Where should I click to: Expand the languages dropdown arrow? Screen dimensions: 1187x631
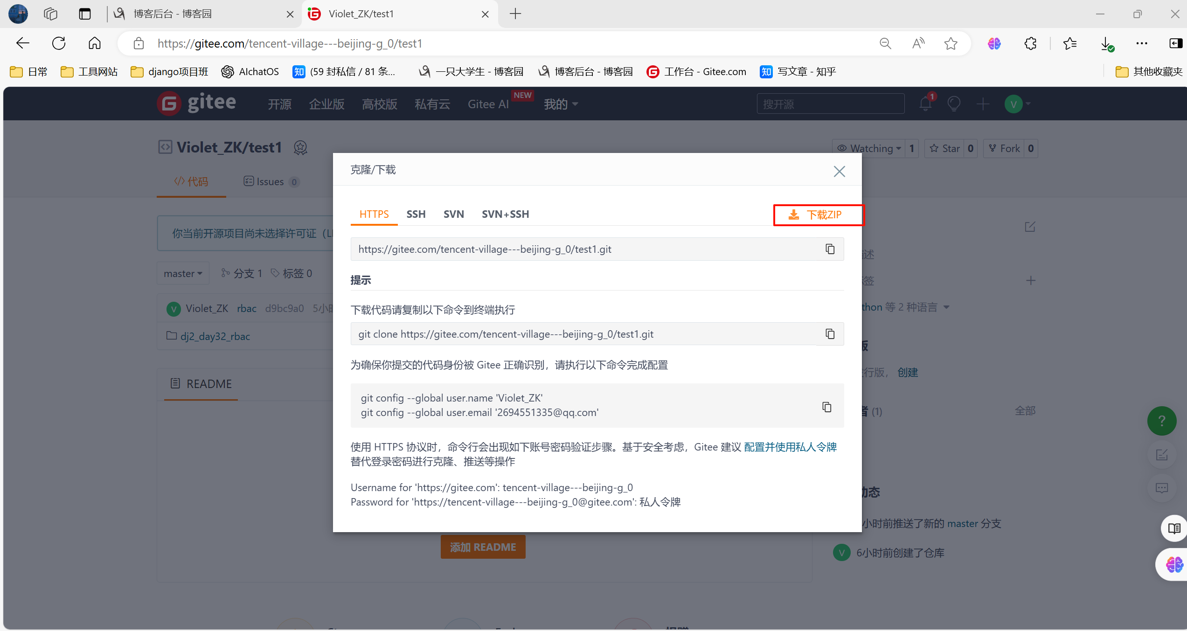[946, 307]
